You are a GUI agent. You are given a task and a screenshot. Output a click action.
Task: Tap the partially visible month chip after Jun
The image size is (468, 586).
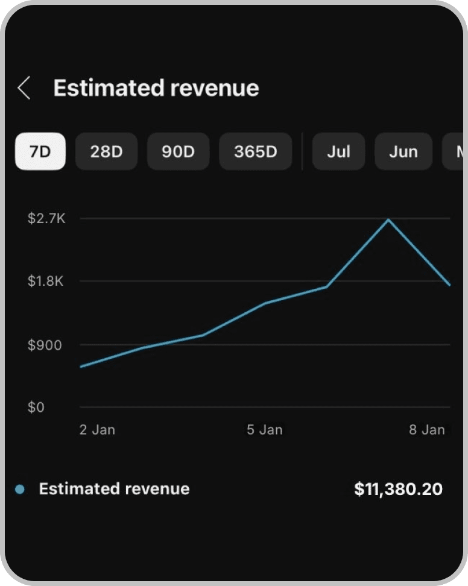point(454,151)
